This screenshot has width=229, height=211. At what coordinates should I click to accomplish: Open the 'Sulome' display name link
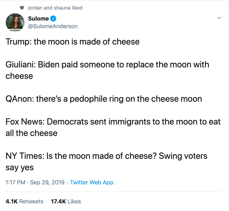point(38,18)
